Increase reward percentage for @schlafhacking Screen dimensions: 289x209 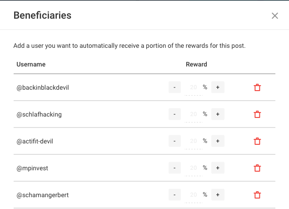point(218,114)
